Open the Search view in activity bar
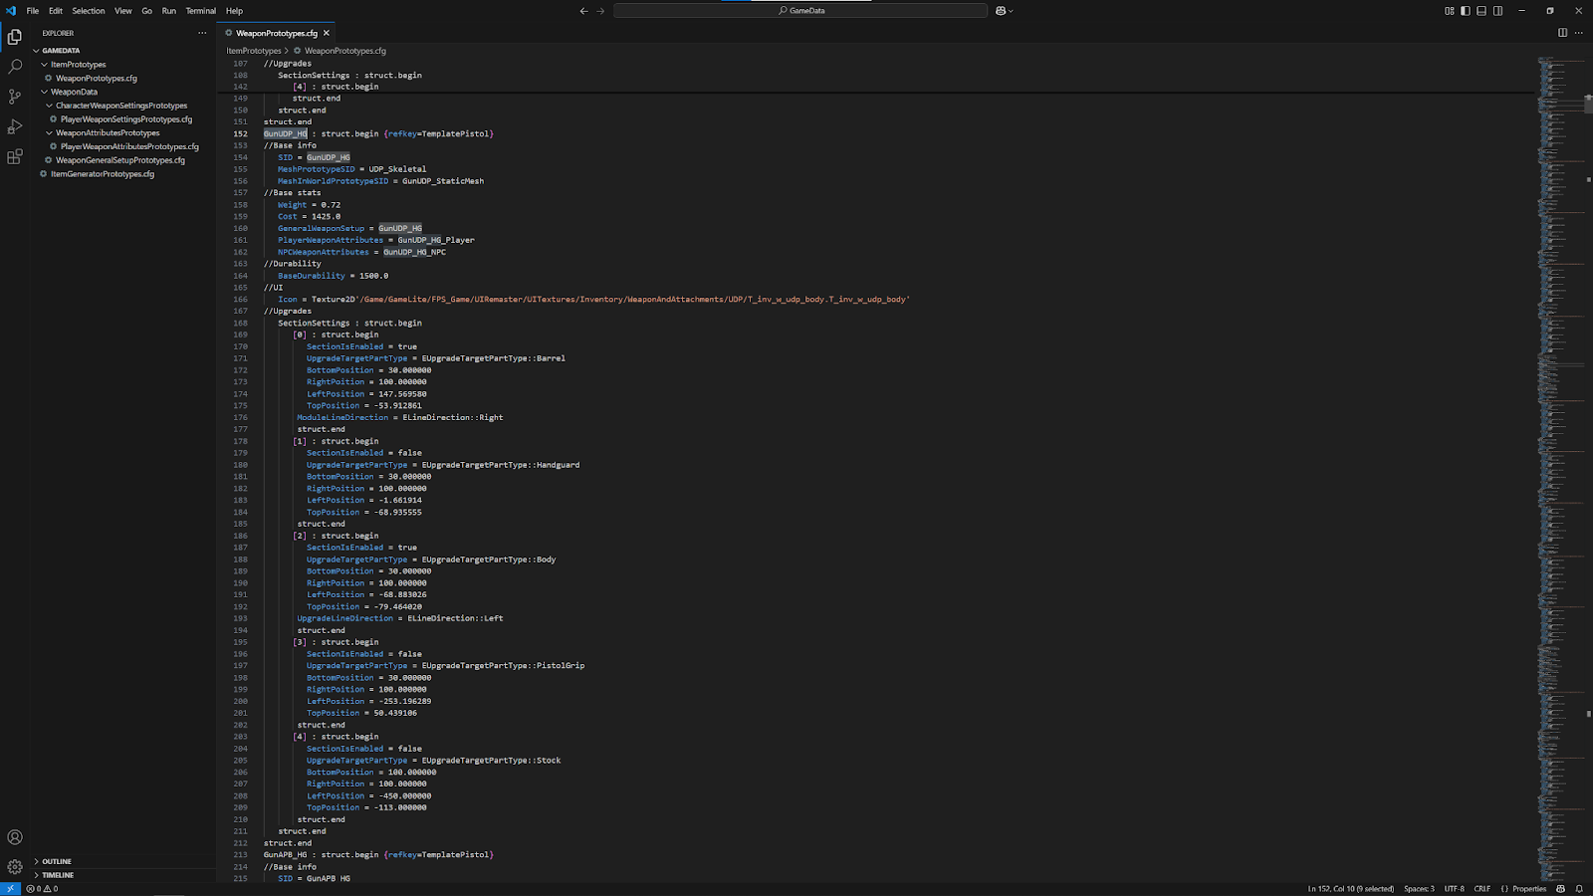 pos(15,67)
